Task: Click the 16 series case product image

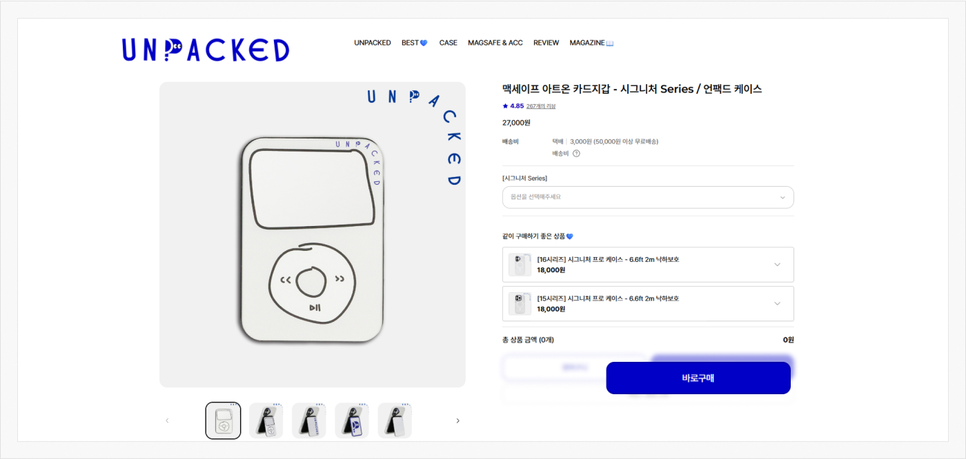Action: click(x=520, y=265)
